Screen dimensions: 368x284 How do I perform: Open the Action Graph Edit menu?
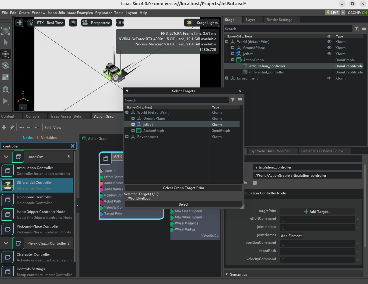(x=48, y=128)
